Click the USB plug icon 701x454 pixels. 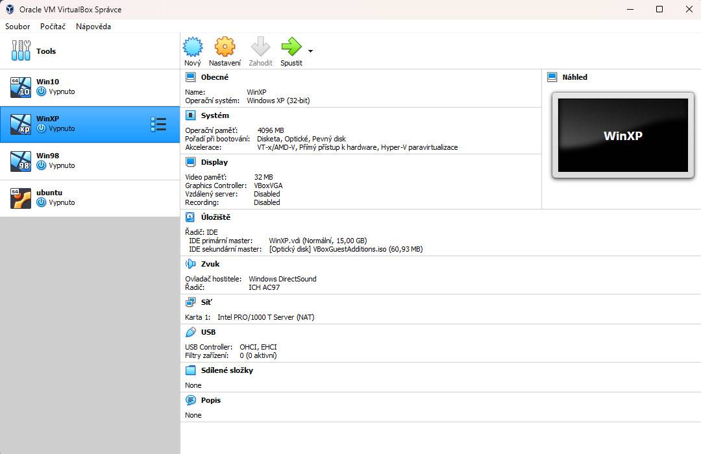coord(190,332)
